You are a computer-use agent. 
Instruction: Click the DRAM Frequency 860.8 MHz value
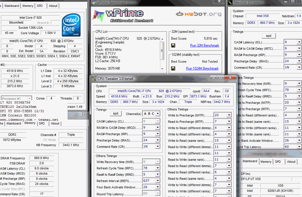[42, 158]
